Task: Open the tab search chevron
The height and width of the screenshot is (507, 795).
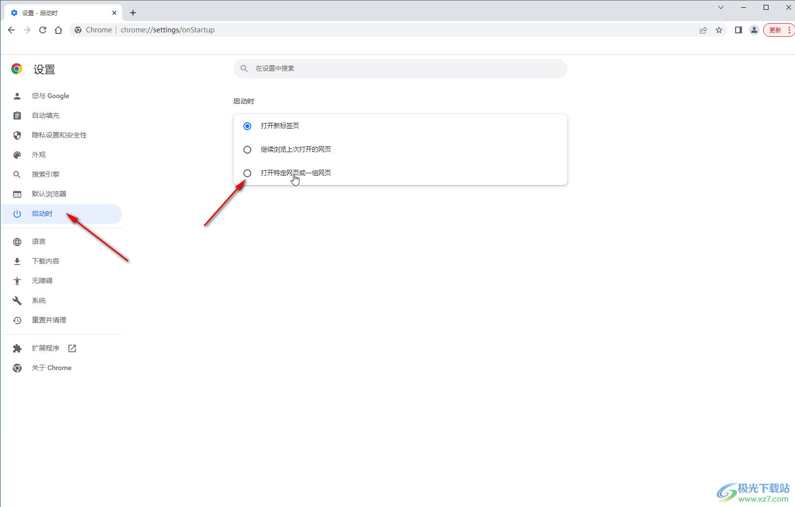Action: coord(720,7)
